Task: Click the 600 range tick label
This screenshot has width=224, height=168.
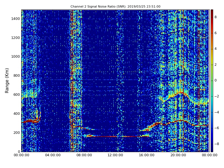Action: point(17,95)
